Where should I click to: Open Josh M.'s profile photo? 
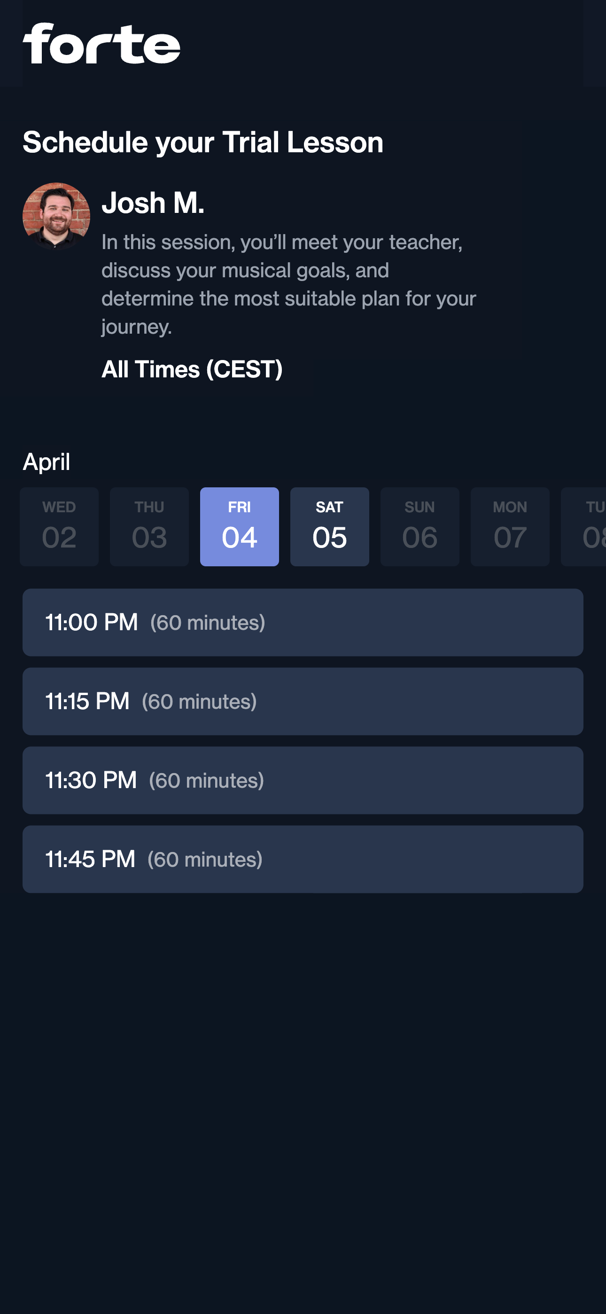click(56, 216)
